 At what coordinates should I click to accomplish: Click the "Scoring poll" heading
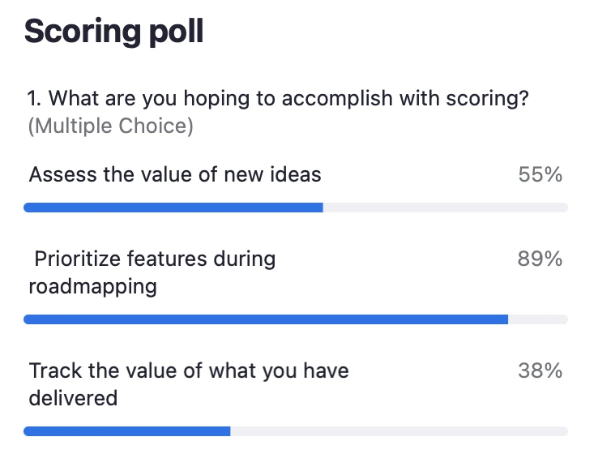point(113,32)
